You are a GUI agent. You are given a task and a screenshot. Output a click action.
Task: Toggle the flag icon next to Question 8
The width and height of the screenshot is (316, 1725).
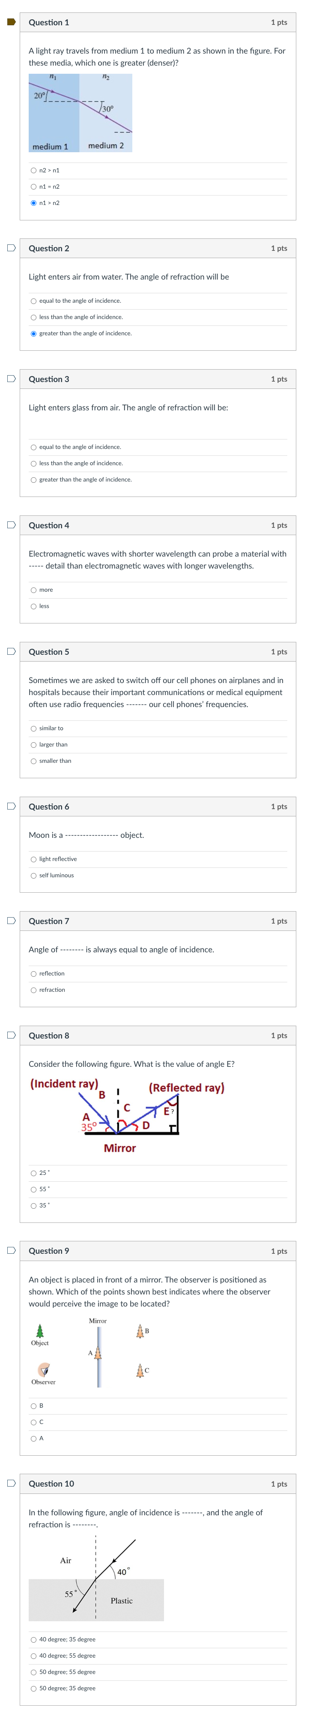click(11, 1035)
